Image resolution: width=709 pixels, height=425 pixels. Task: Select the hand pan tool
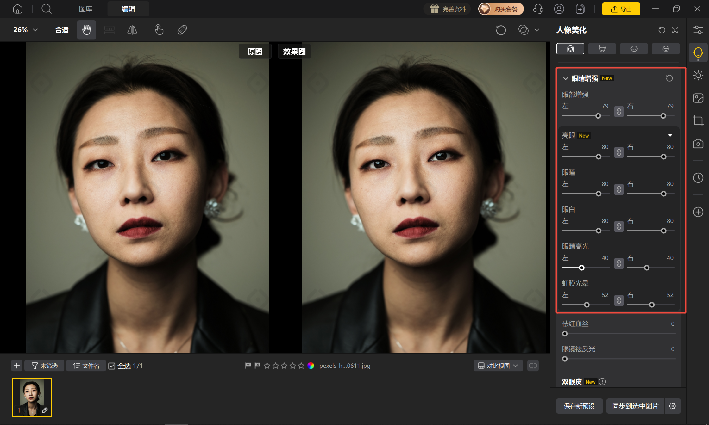(x=86, y=30)
